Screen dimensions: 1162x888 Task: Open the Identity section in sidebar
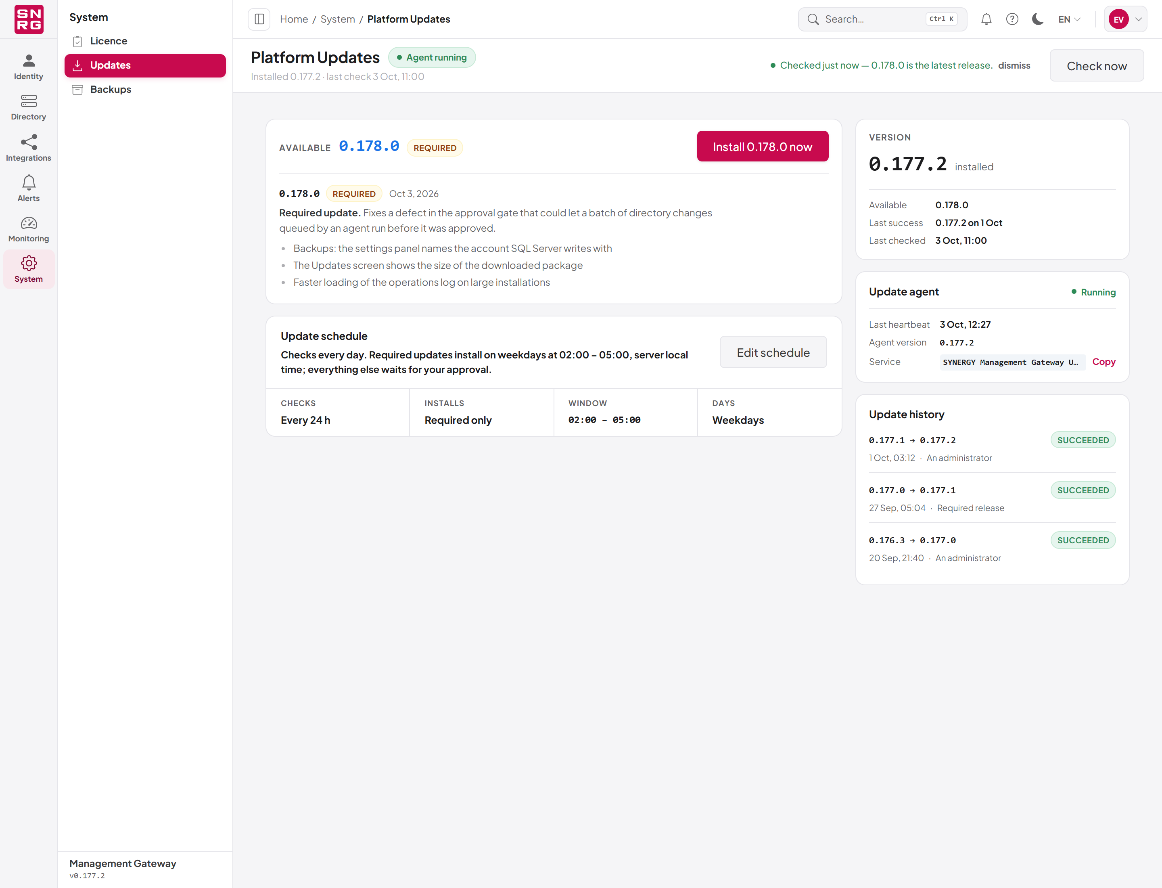29,67
